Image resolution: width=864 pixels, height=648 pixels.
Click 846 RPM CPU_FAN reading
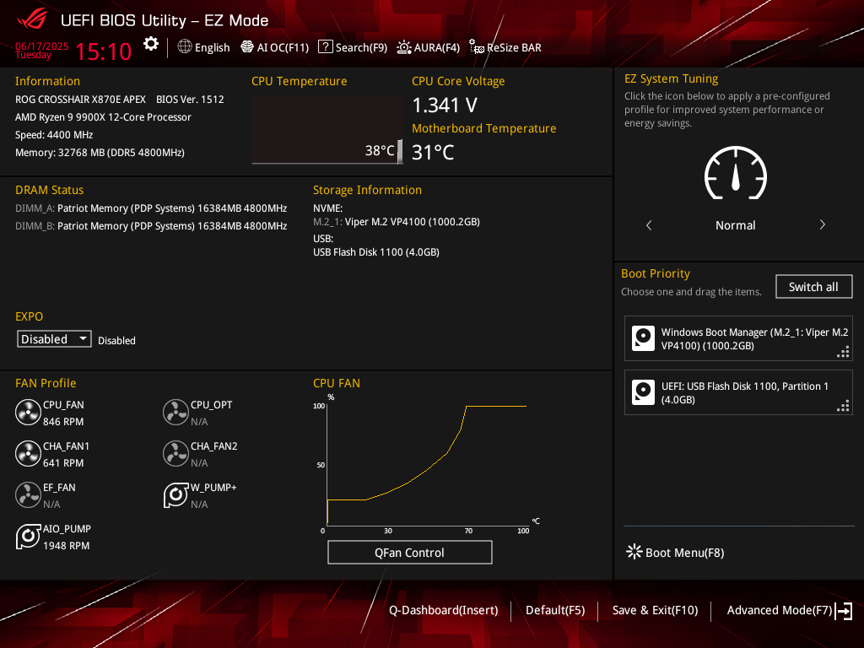coord(63,422)
